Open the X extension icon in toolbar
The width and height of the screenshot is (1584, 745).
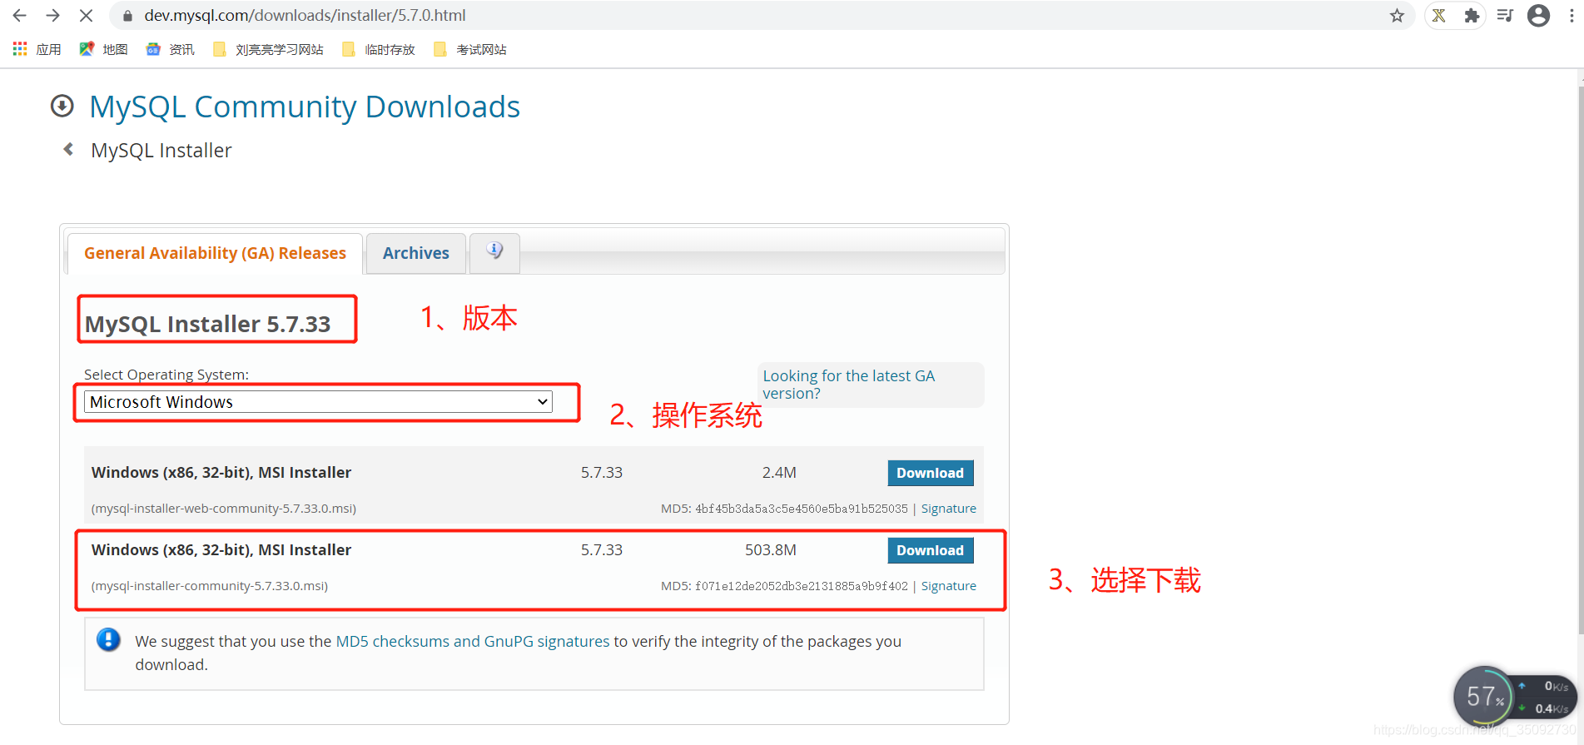pyautogui.click(x=1438, y=15)
